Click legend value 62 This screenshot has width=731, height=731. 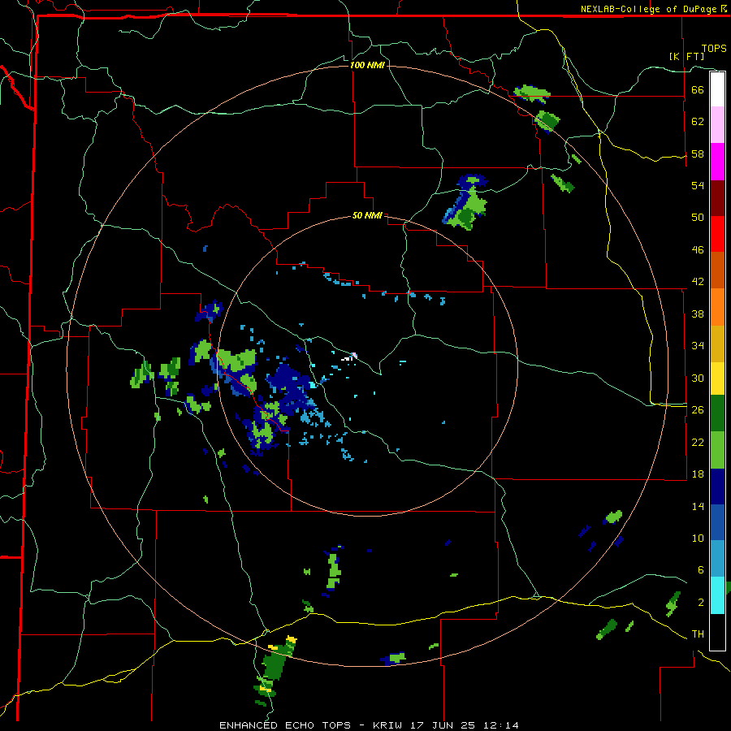pyautogui.click(x=698, y=122)
